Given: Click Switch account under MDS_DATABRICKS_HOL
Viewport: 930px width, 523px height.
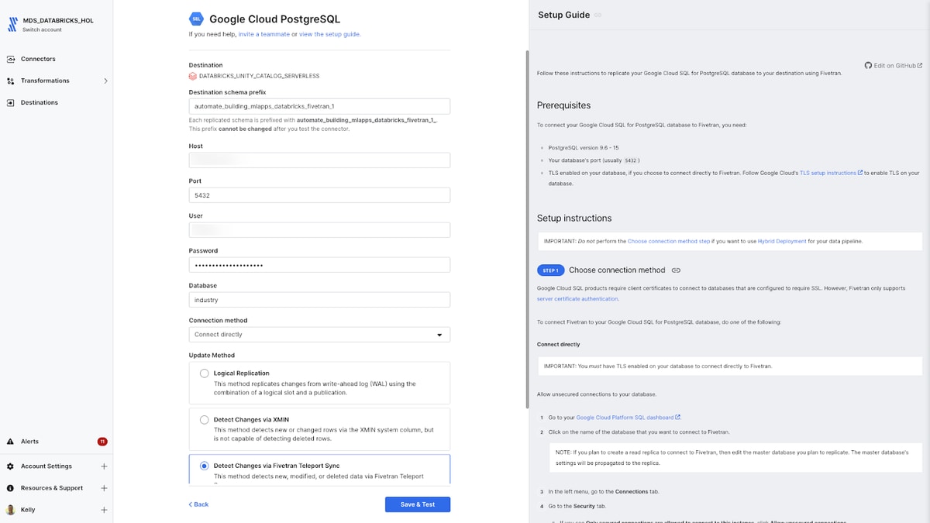Looking at the screenshot, I should (41, 29).
